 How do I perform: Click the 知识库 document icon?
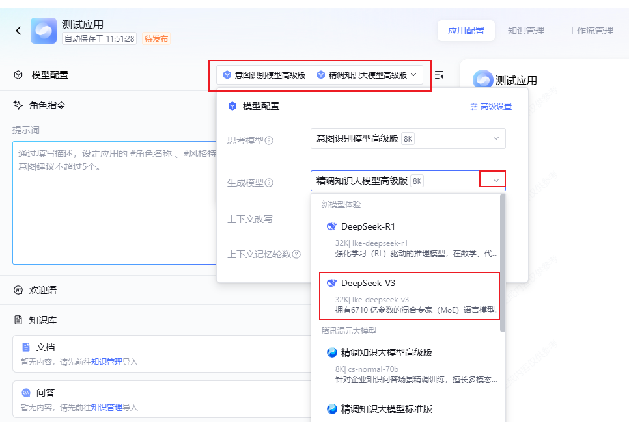coord(18,320)
